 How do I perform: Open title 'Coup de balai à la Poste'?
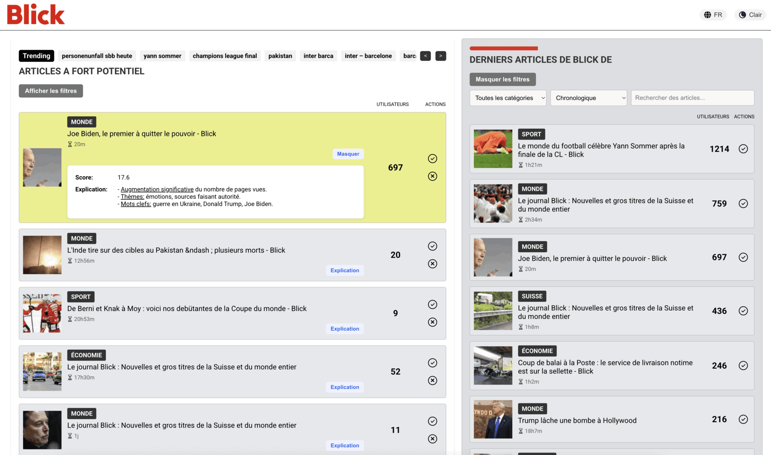pyautogui.click(x=605, y=367)
